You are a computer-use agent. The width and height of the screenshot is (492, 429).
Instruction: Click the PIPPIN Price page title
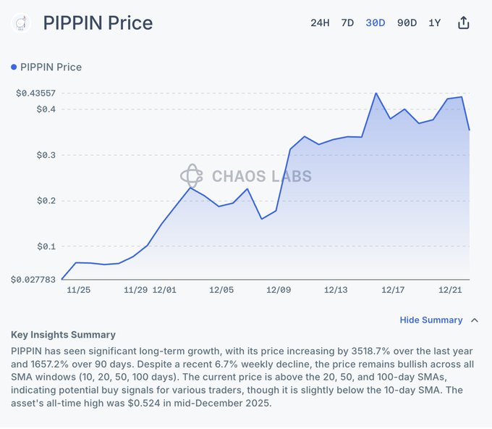[x=98, y=22]
